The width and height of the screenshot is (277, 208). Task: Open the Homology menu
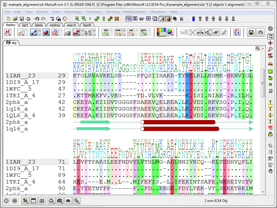73,12
